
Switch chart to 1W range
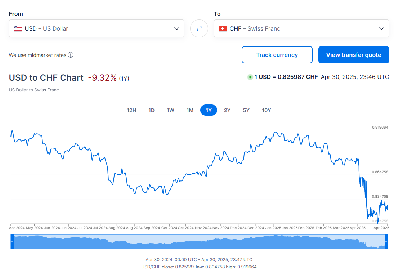coord(170,110)
